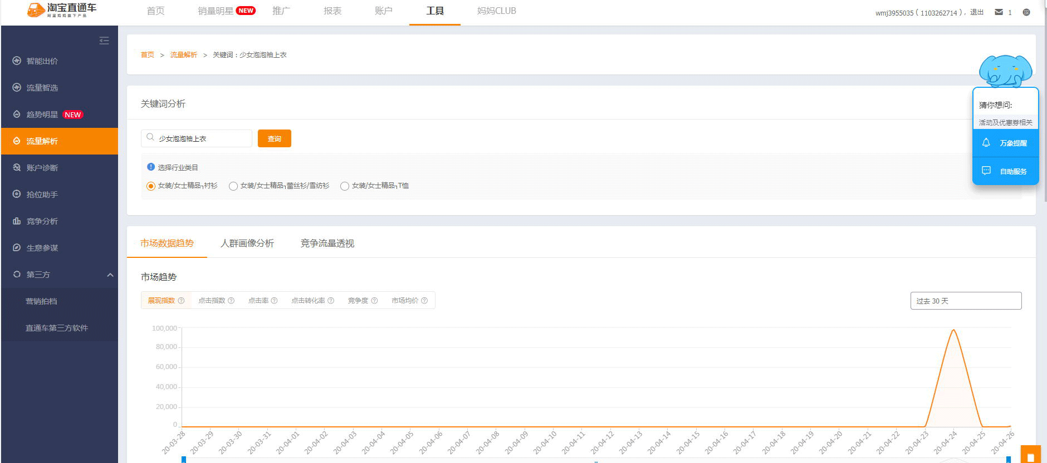Collapse the sidebar using the menu fold icon
Screen dimensions: 1047x463
104,41
